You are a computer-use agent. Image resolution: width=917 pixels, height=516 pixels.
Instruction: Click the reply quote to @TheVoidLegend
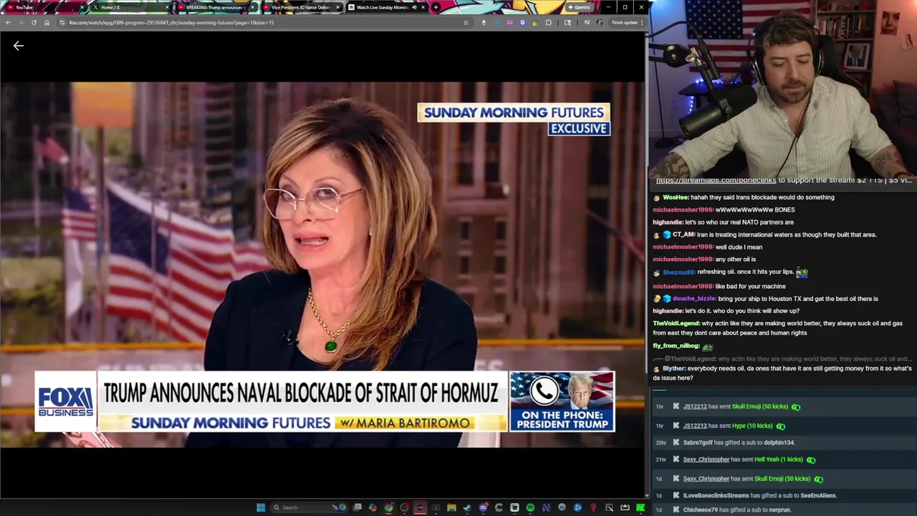pos(782,359)
